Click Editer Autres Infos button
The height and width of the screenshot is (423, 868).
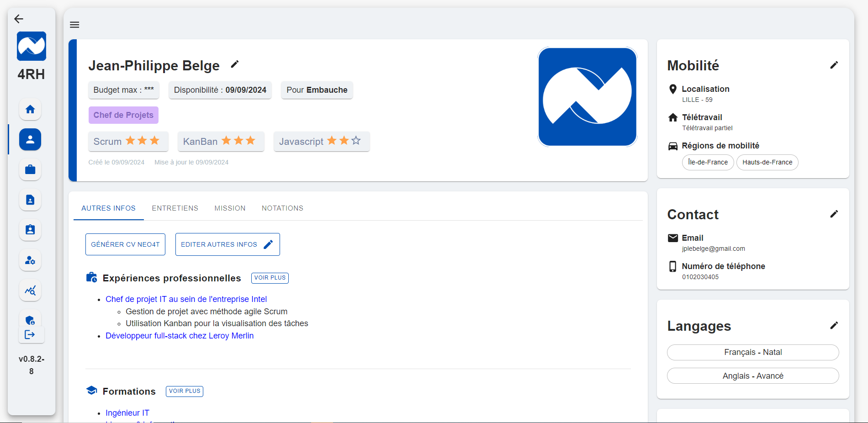tap(228, 244)
